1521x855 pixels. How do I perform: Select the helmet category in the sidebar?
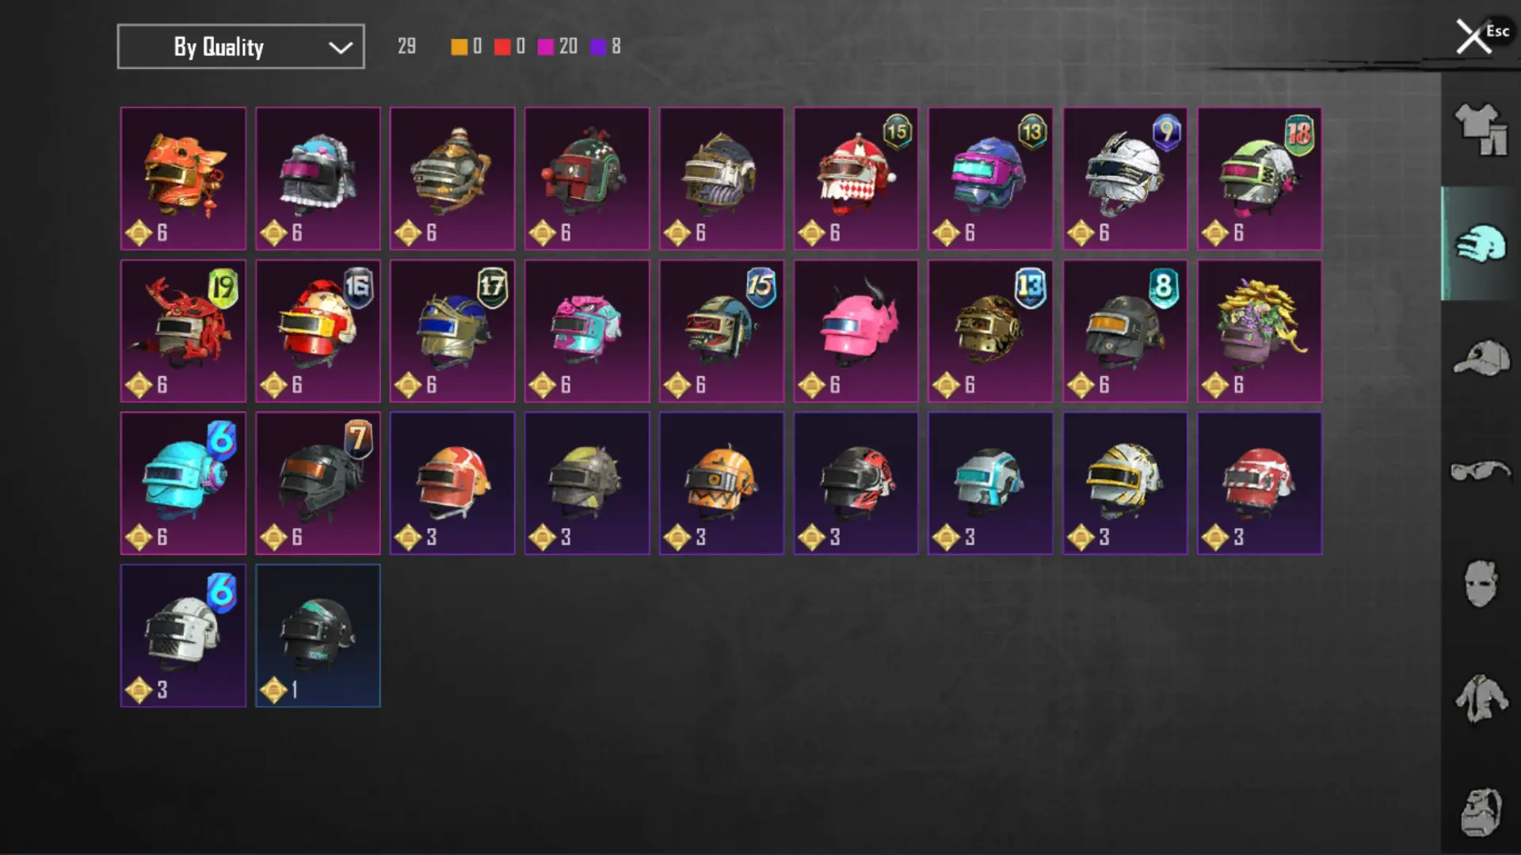pos(1480,243)
